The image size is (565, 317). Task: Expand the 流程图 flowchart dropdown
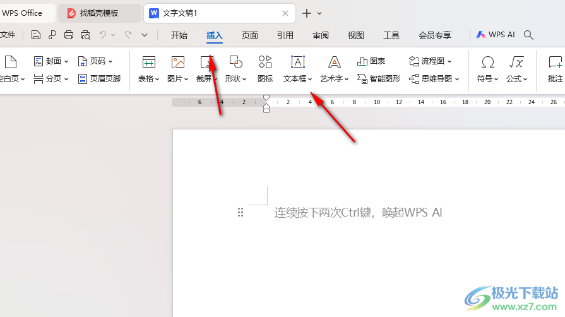click(449, 62)
